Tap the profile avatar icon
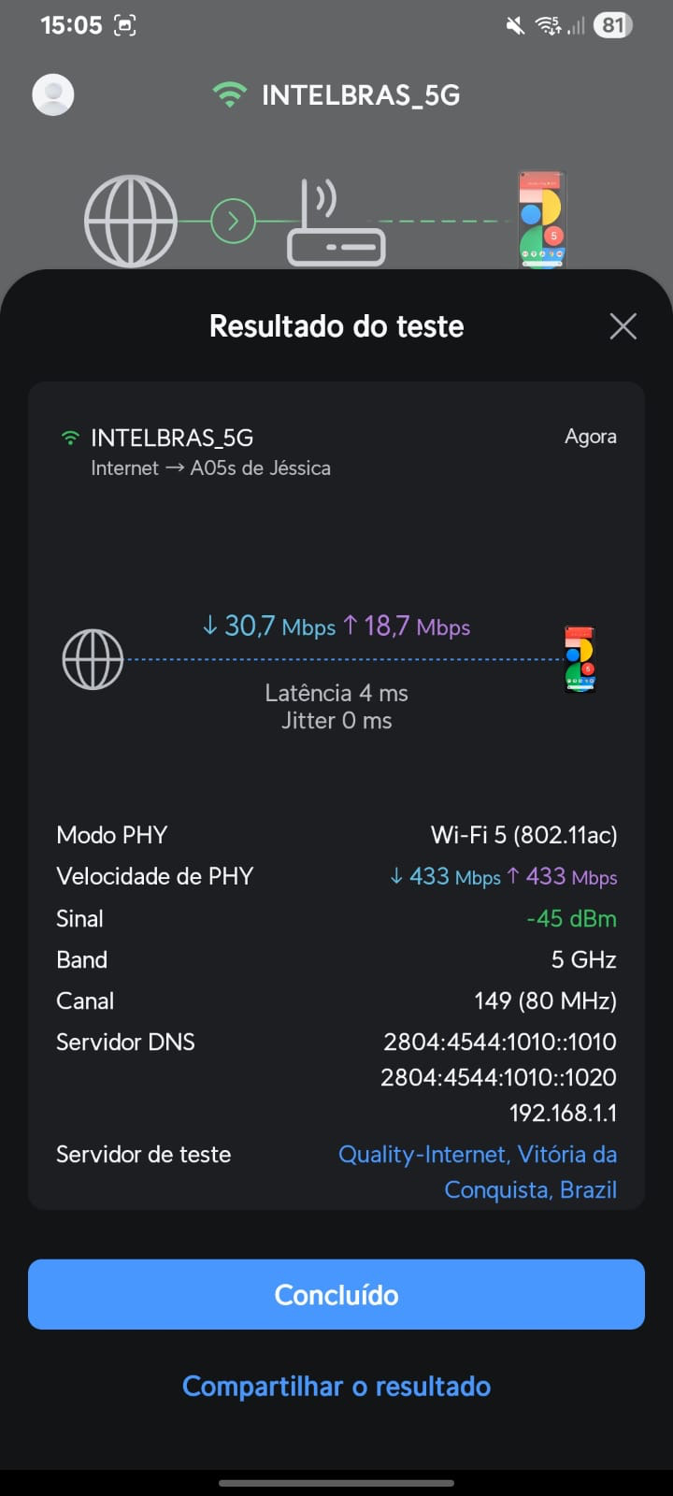 click(x=53, y=94)
